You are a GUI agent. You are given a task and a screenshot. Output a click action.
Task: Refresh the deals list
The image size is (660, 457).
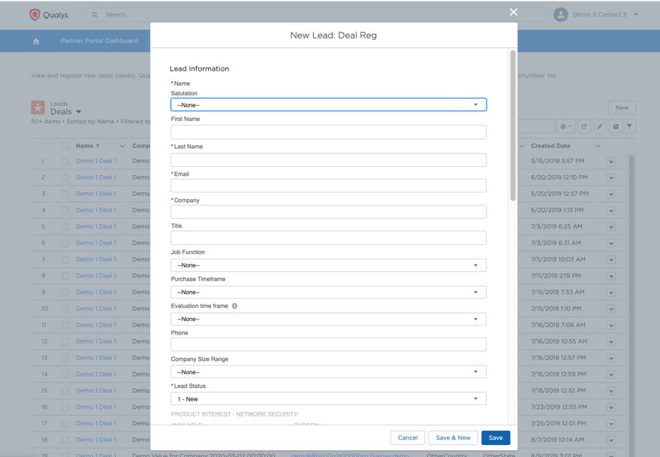click(584, 126)
